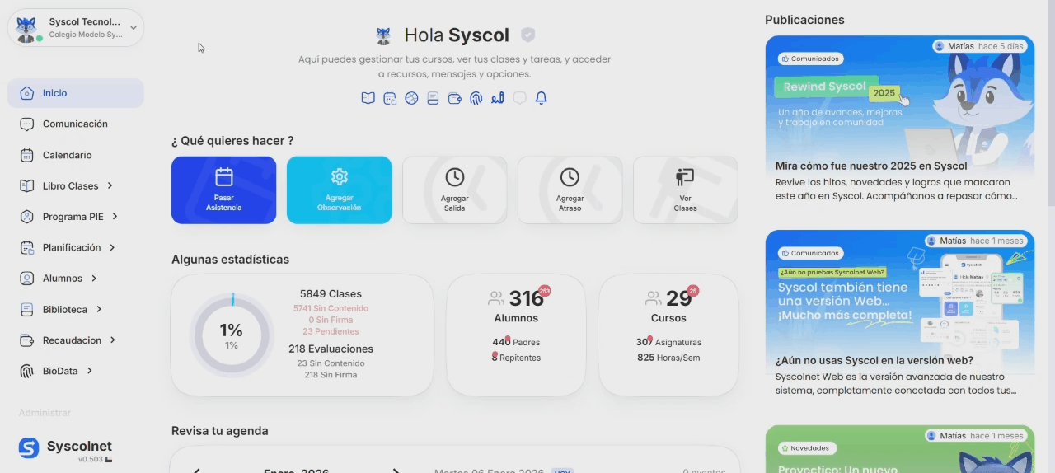
Task: Click the signature pen icon under greeting
Action: (497, 98)
